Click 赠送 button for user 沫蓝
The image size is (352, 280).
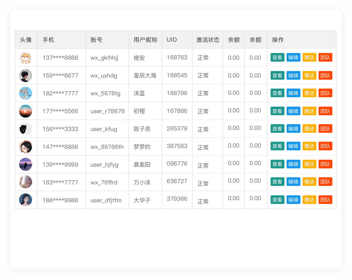pos(309,93)
